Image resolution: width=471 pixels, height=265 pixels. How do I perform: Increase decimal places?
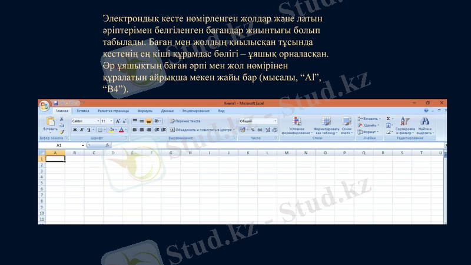click(x=268, y=130)
